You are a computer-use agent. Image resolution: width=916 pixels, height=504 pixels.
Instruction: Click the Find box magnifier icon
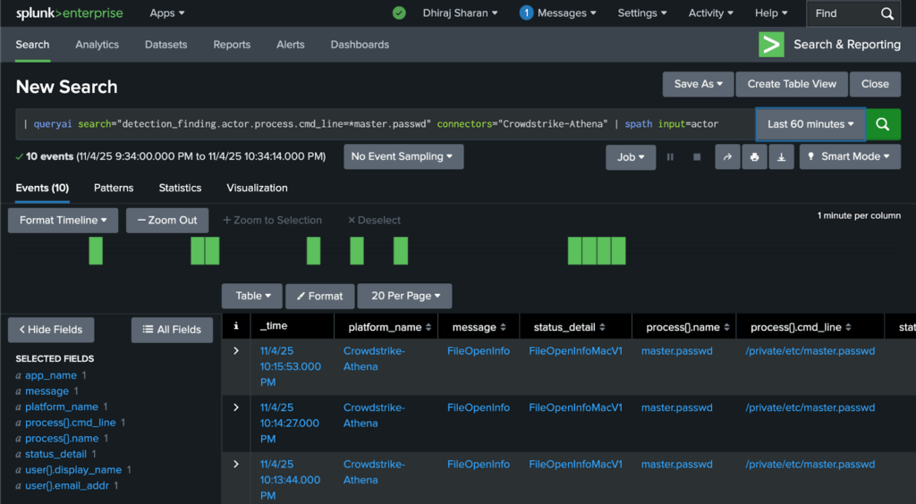[x=886, y=13]
